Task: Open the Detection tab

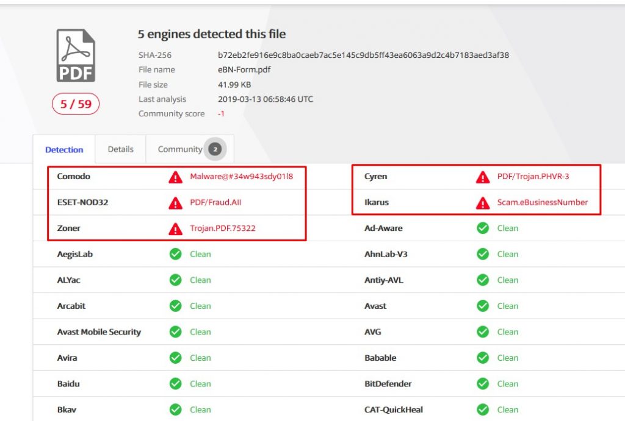Action: pos(64,150)
